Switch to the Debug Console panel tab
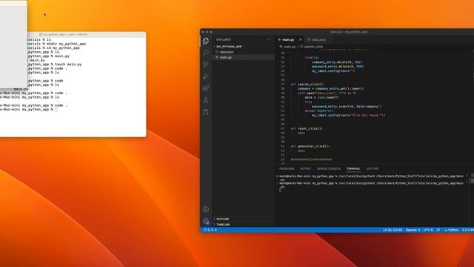The image size is (474, 267). tap(329, 168)
